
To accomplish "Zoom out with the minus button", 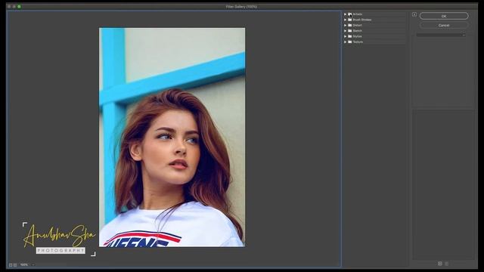I will [x=11, y=265].
